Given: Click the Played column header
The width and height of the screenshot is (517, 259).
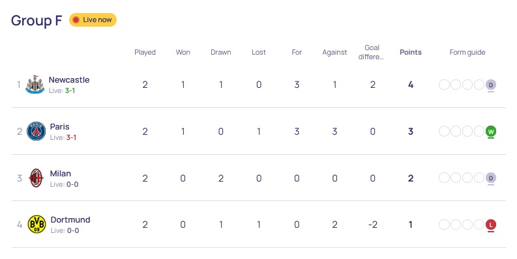Looking at the screenshot, I should click(145, 52).
